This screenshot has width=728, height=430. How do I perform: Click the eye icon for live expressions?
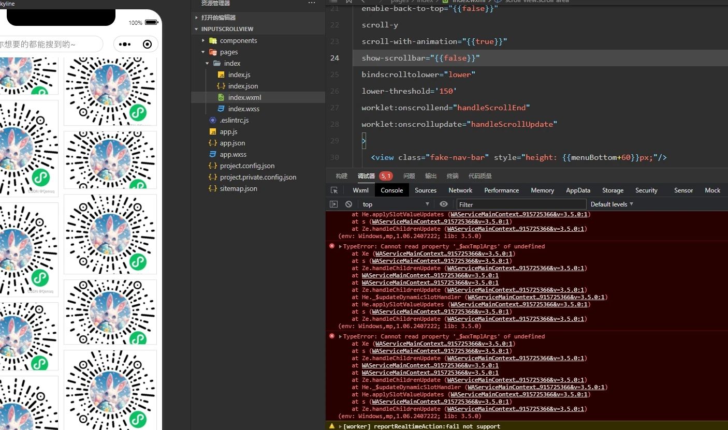444,204
